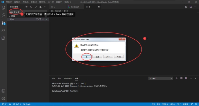Maximize the terminal panel with up chevron
The height and width of the screenshot is (106, 199).
click(x=191, y=78)
